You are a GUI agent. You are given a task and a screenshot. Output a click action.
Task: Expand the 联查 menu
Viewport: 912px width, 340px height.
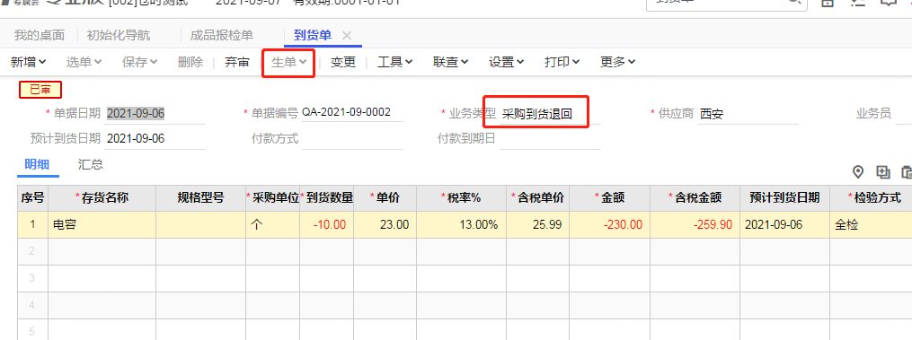click(x=451, y=62)
